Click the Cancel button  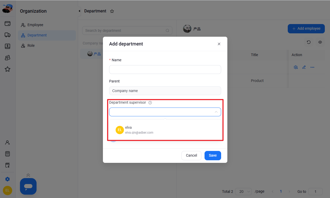[191, 156]
